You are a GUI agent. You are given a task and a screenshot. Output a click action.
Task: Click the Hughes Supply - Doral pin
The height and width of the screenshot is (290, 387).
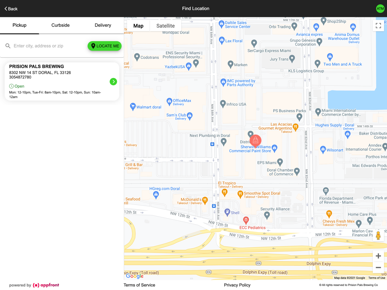[x=348, y=135]
